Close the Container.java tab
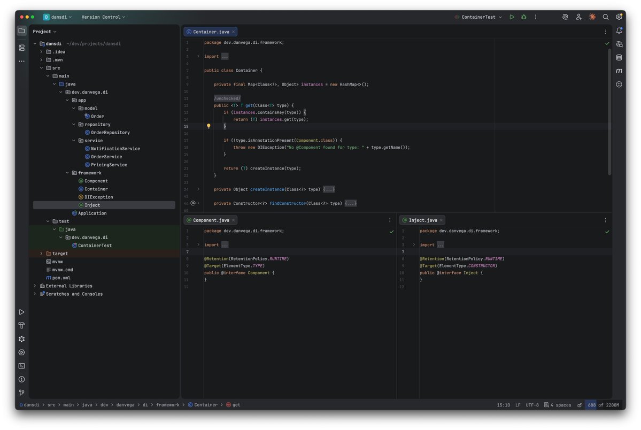This screenshot has height=430, width=641. tap(234, 32)
